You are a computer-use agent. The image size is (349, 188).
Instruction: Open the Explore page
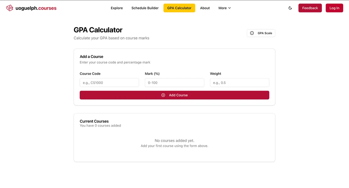(117, 8)
